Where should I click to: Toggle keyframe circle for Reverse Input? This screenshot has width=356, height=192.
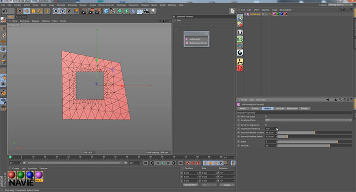pos(239,116)
